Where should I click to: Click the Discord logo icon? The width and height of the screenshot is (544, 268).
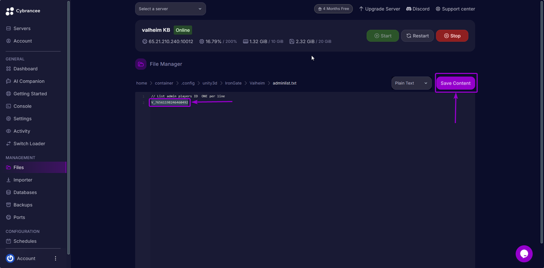(409, 9)
